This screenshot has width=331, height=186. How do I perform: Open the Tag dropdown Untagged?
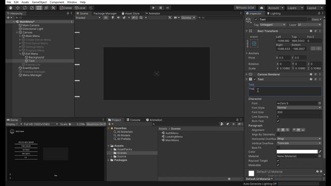tap(273, 25)
